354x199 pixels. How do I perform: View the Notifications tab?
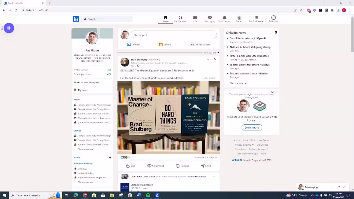(225, 19)
